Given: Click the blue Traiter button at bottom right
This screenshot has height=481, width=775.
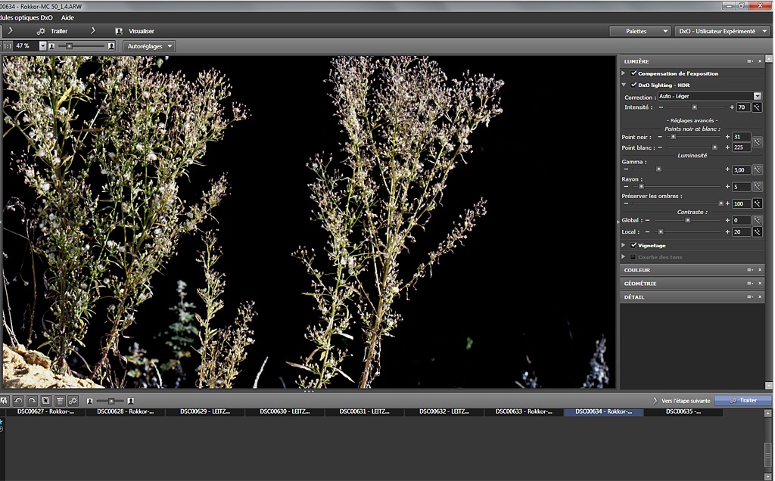Looking at the screenshot, I should [743, 401].
